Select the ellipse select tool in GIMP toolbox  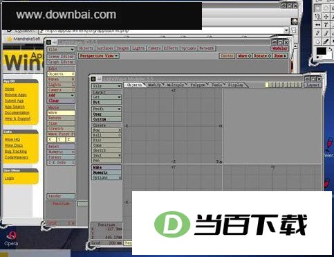pos(326,8)
